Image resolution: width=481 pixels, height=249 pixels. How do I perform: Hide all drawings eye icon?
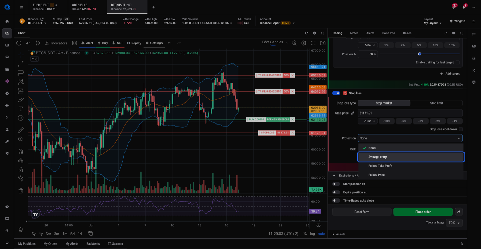coord(21,178)
